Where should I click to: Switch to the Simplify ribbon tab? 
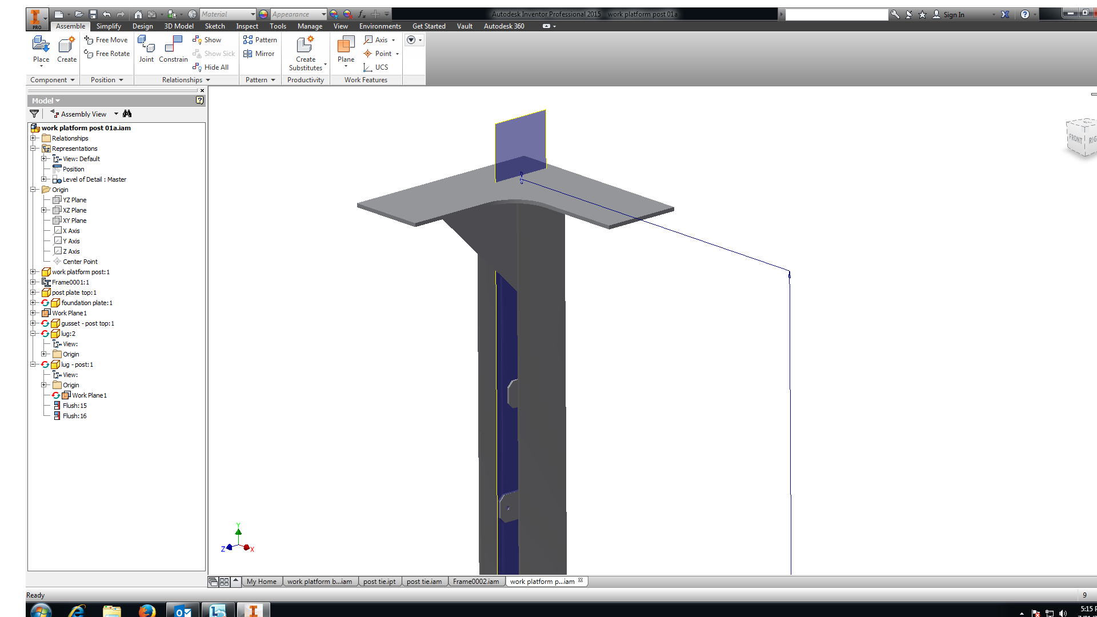tap(109, 26)
